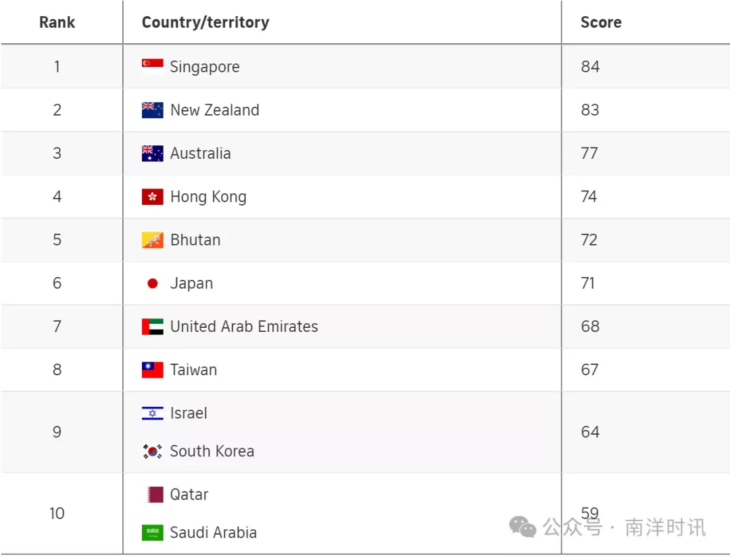Click Singapore's score of 84
This screenshot has width=730, height=557.
590,67
